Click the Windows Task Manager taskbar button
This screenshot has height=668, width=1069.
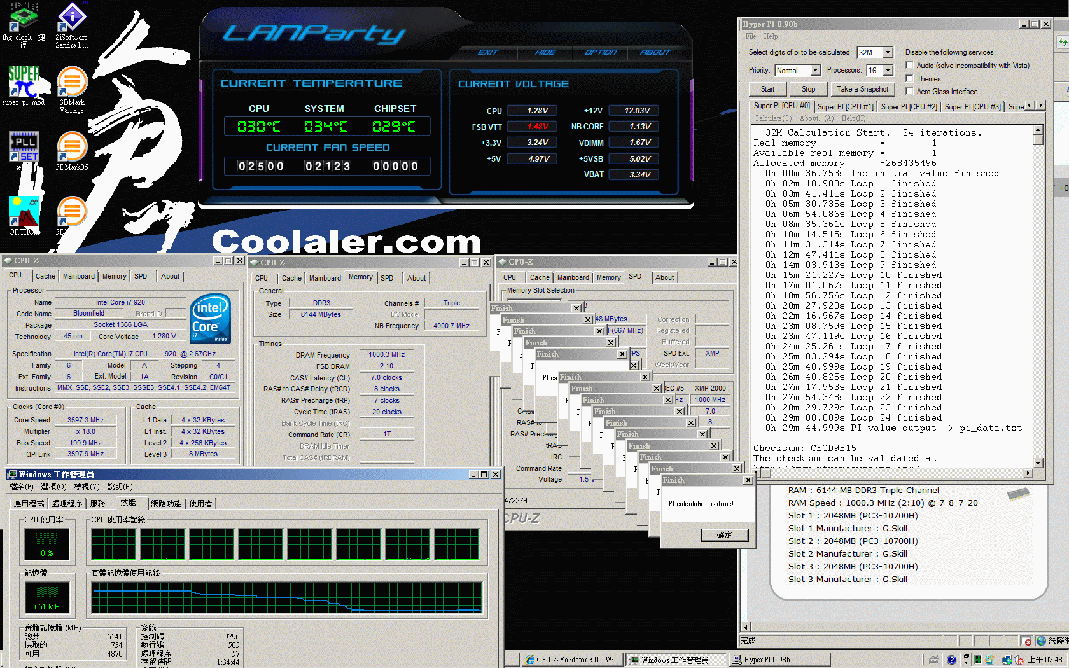coord(675,660)
